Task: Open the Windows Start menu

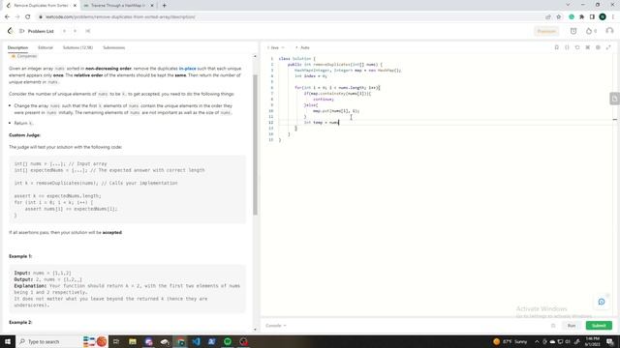Action: click(8, 341)
